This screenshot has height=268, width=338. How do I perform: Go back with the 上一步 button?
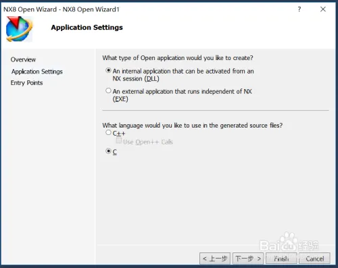pyautogui.click(x=215, y=259)
